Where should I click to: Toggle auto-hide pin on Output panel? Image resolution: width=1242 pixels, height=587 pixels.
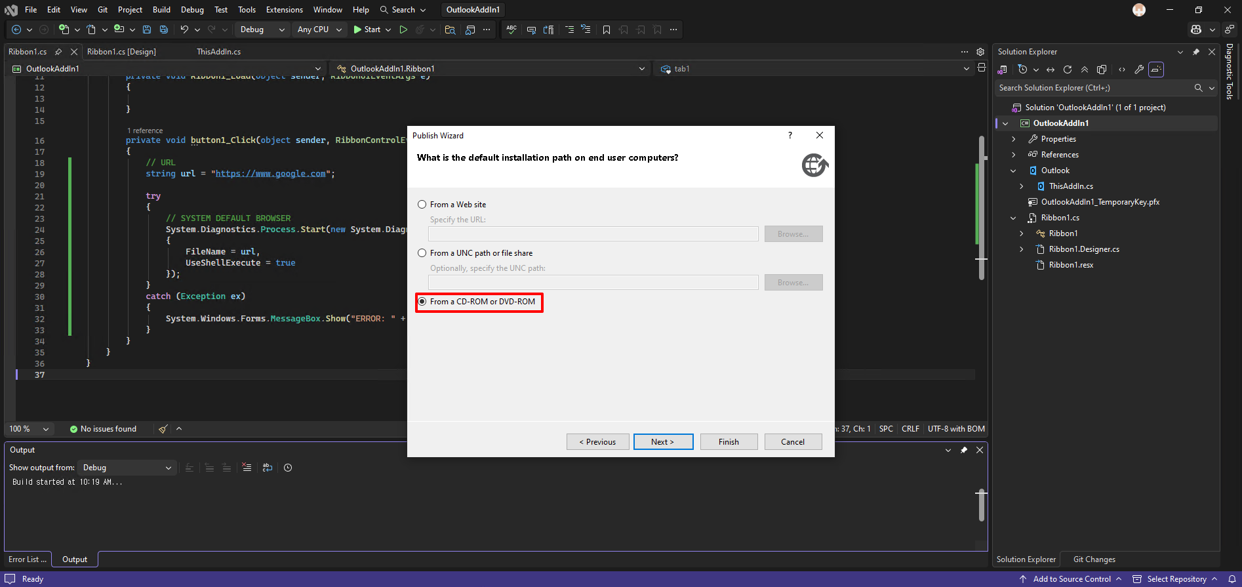(x=964, y=450)
